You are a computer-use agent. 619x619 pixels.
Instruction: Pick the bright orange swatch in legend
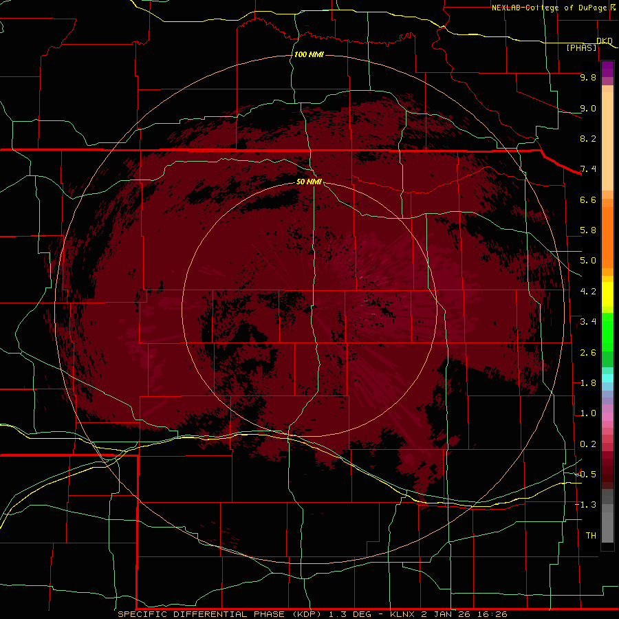607,238
